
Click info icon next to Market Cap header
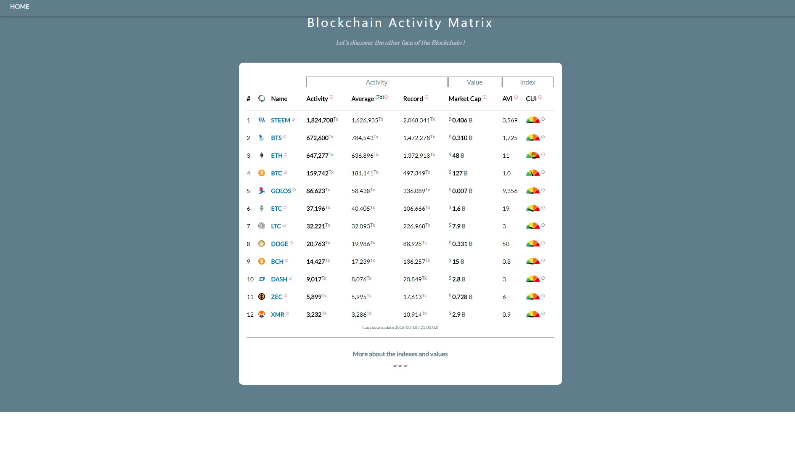485,97
